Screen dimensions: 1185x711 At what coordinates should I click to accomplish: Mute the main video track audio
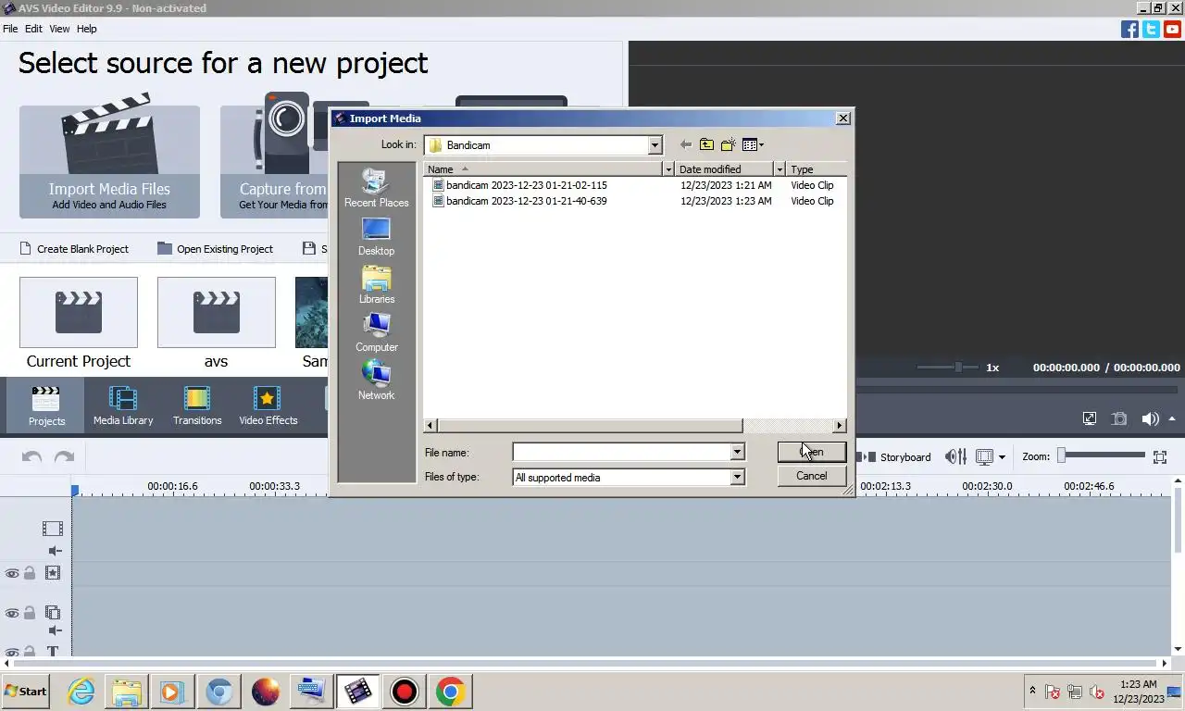pos(55,551)
